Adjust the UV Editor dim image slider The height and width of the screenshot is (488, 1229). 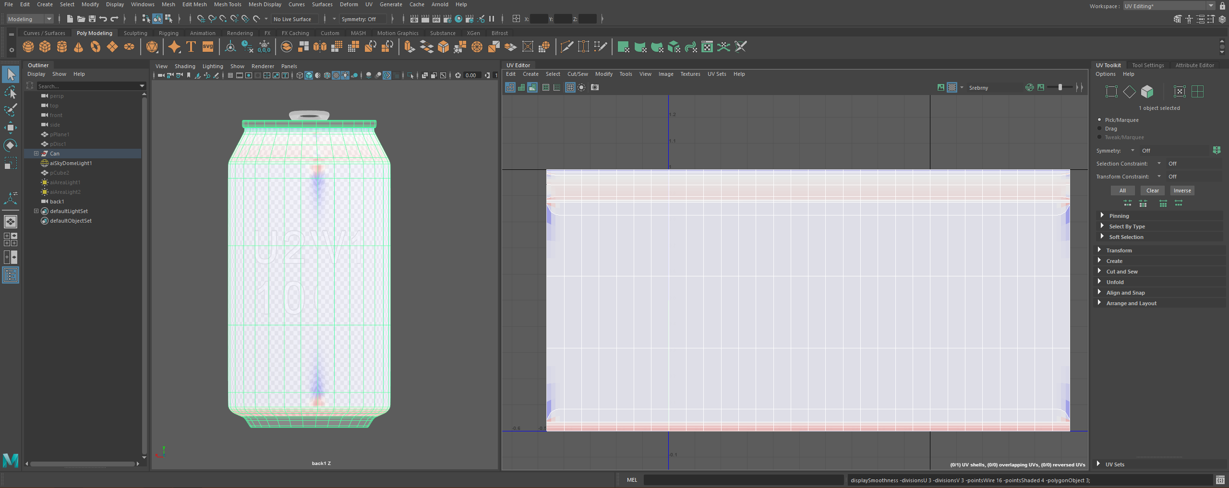[1060, 87]
